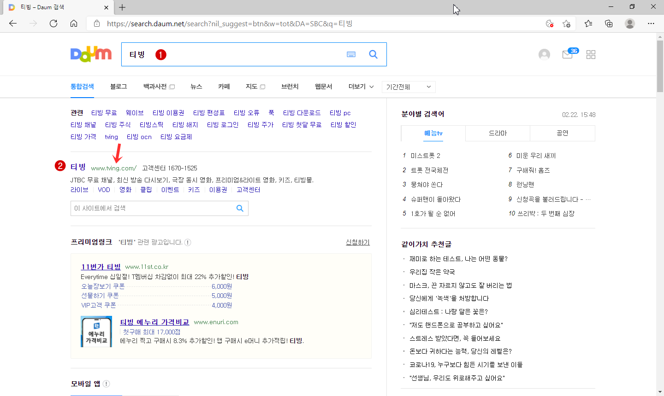The image size is (664, 396).
Task: Expand the 더보기 menu
Action: tap(361, 87)
